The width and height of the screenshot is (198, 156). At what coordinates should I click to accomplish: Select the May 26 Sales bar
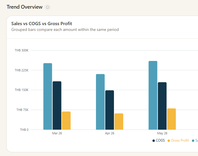pos(153,95)
